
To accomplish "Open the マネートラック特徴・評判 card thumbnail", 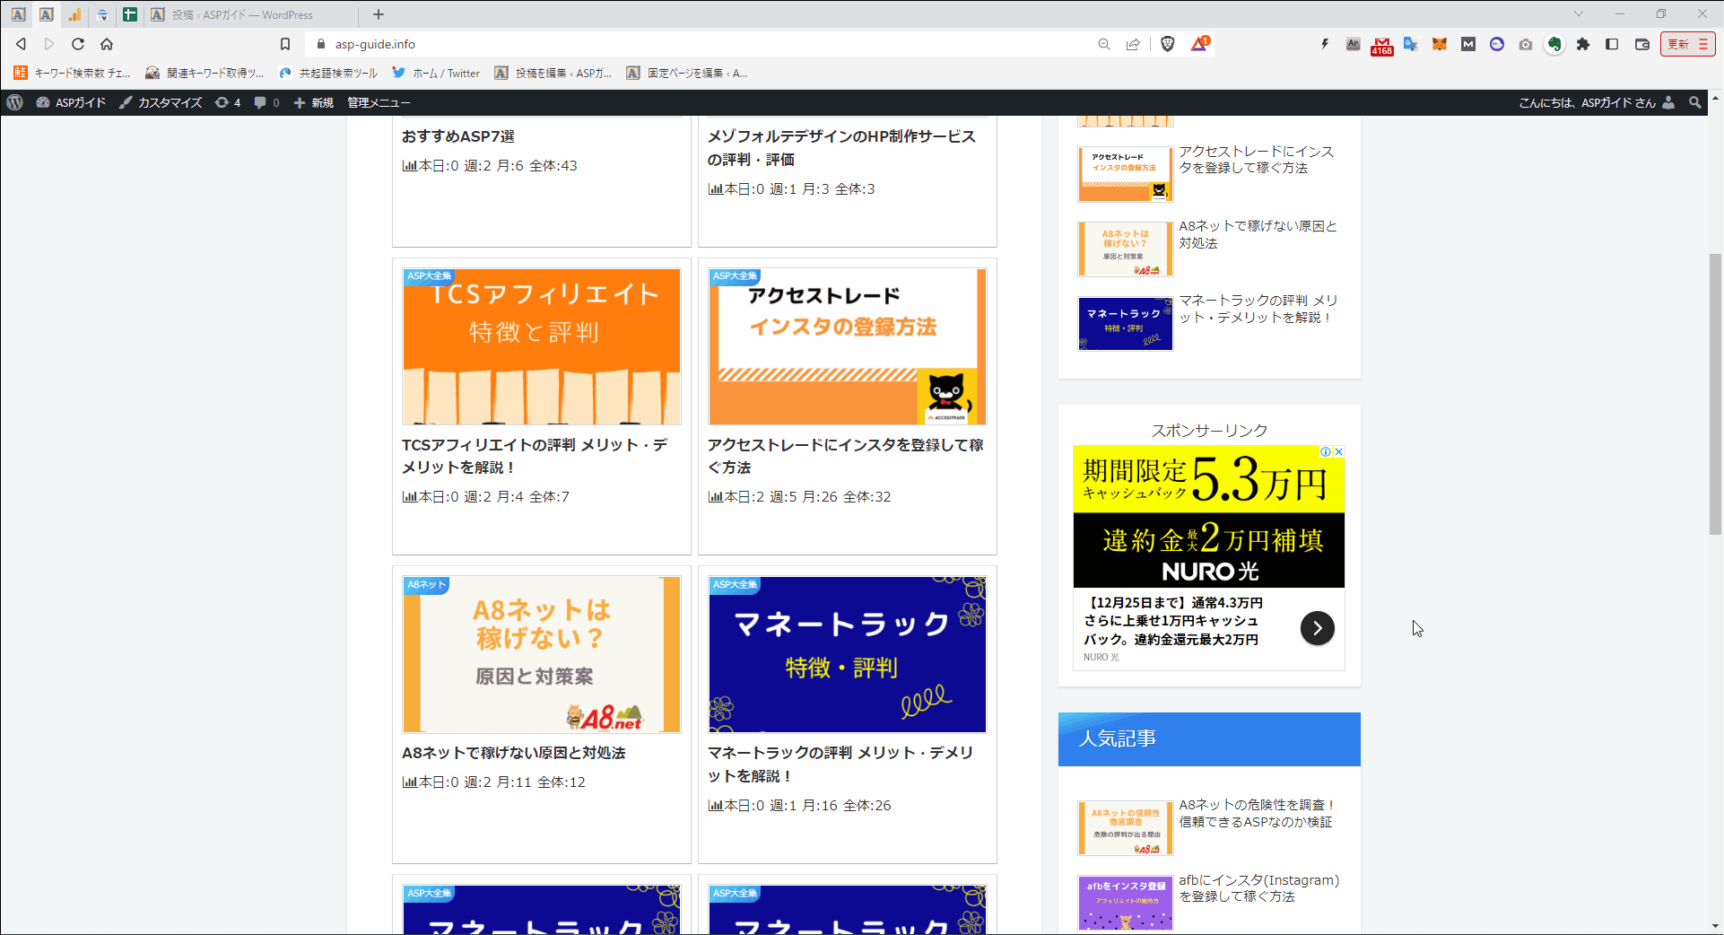I will pyautogui.click(x=847, y=654).
